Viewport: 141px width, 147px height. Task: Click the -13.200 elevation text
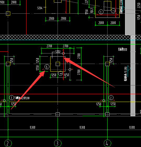[x=126, y=74]
